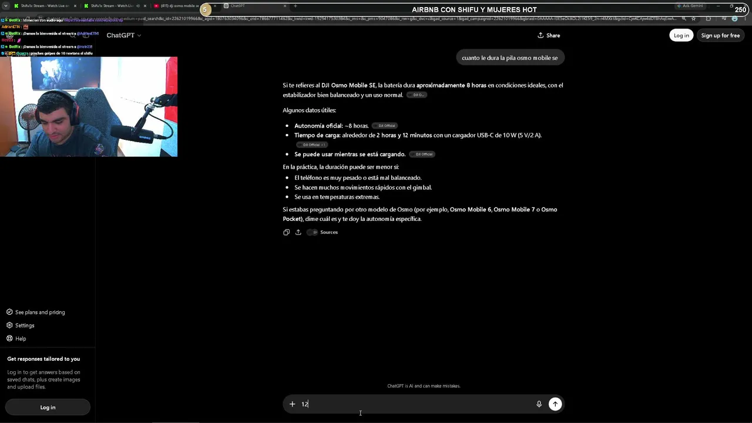Open the DJI Official citation beside Autonomía oficial

point(385,126)
